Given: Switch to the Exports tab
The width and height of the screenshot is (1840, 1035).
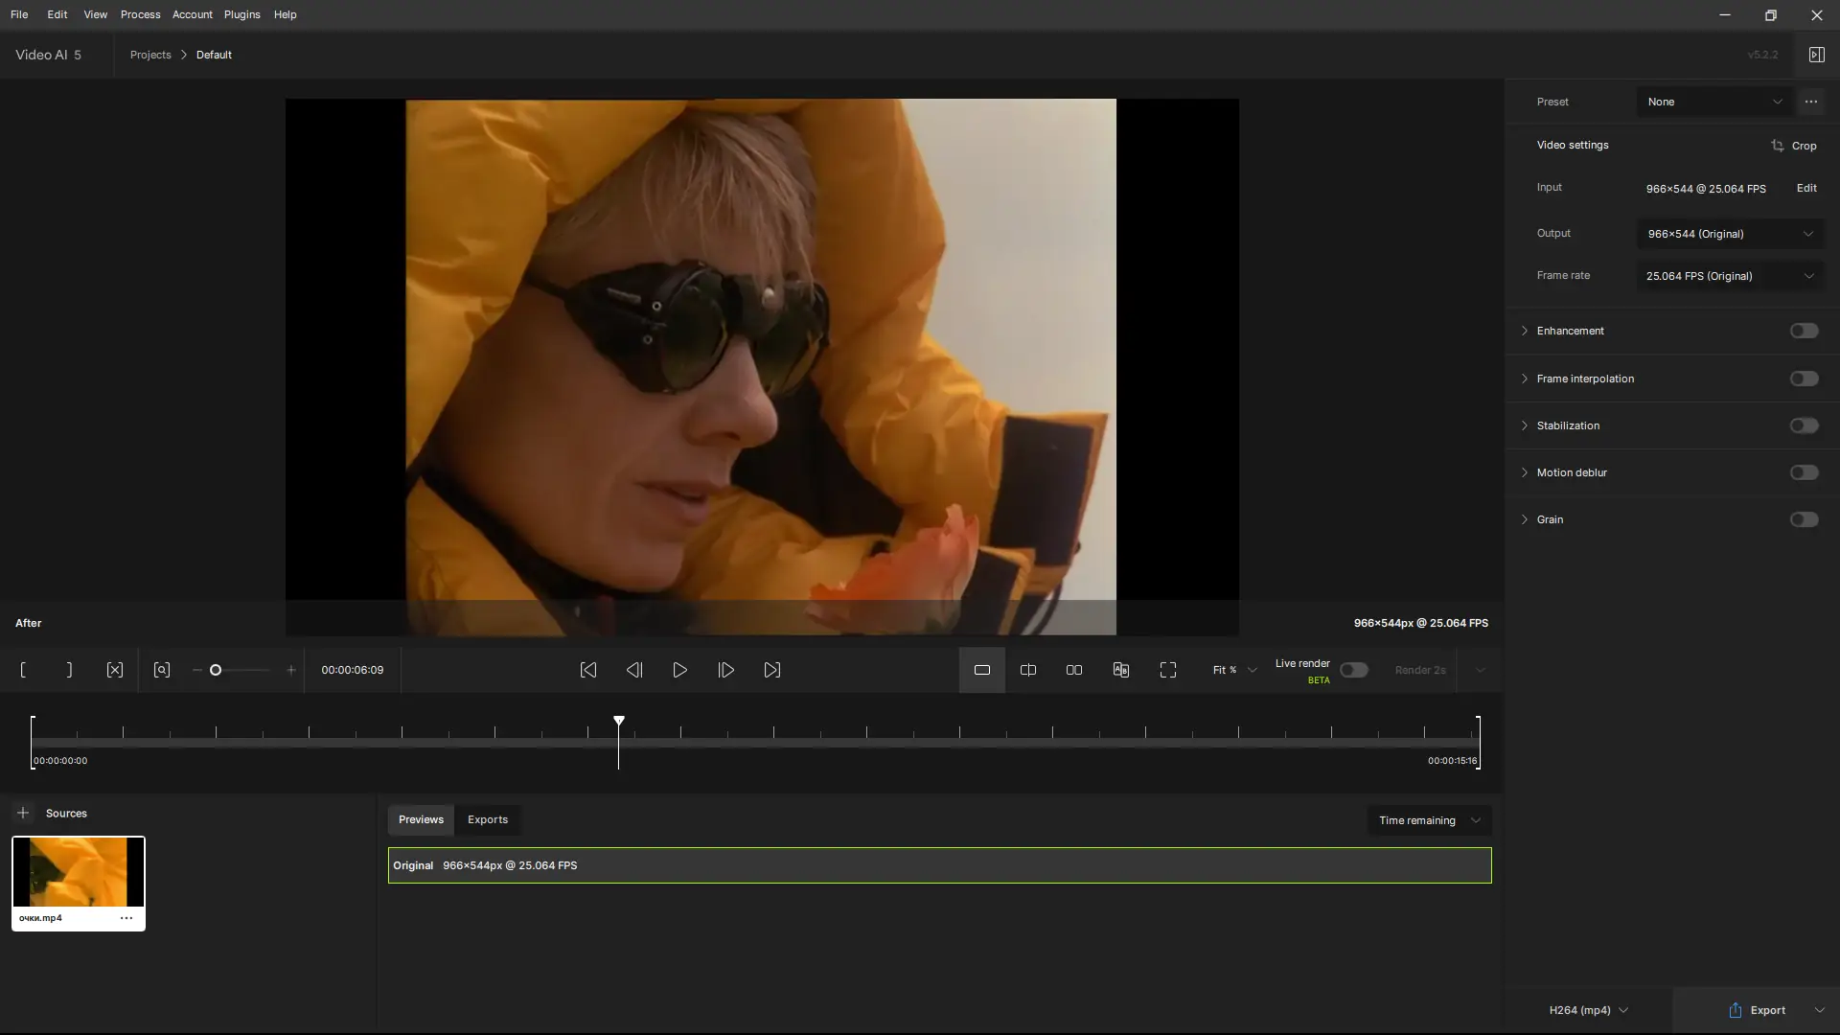Looking at the screenshot, I should click(488, 819).
